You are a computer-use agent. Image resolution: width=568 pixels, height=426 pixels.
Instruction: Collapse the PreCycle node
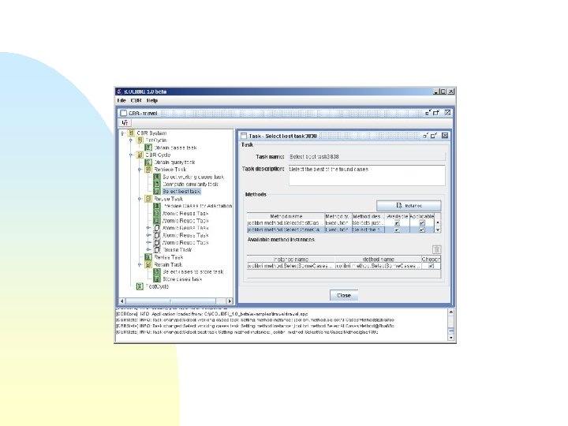point(131,140)
